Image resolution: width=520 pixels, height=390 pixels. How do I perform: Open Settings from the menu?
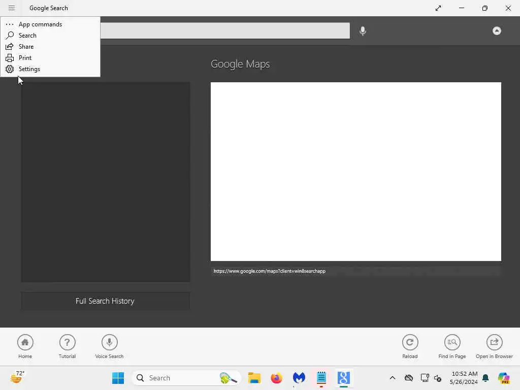pyautogui.click(x=50, y=69)
